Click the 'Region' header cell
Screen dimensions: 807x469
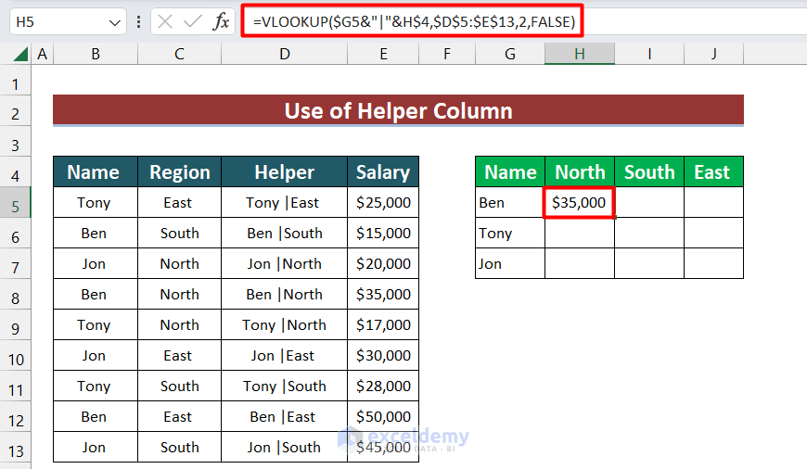click(179, 171)
